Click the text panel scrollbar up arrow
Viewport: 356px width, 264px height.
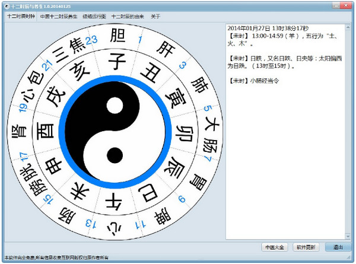[348, 27]
